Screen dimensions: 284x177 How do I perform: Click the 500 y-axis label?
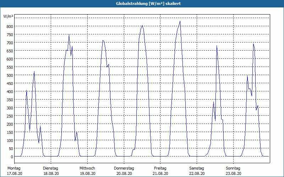[x=10, y=75]
